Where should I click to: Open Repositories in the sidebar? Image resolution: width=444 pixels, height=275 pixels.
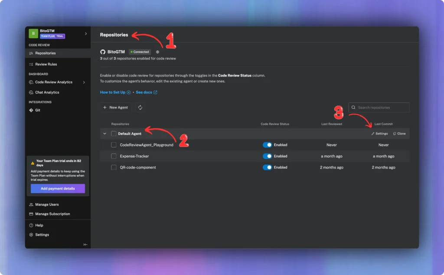(58, 53)
